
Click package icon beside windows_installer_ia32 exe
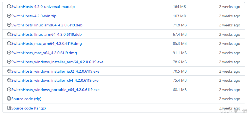[x=9, y=71]
